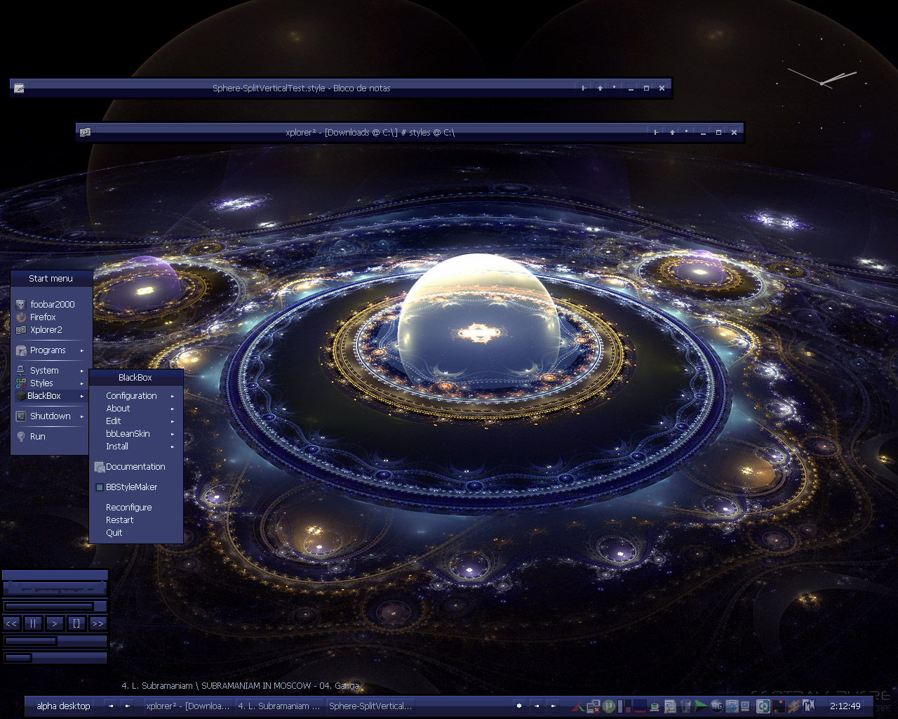Activate the Sphere-SplitVertical taskbar entry

coord(370,706)
